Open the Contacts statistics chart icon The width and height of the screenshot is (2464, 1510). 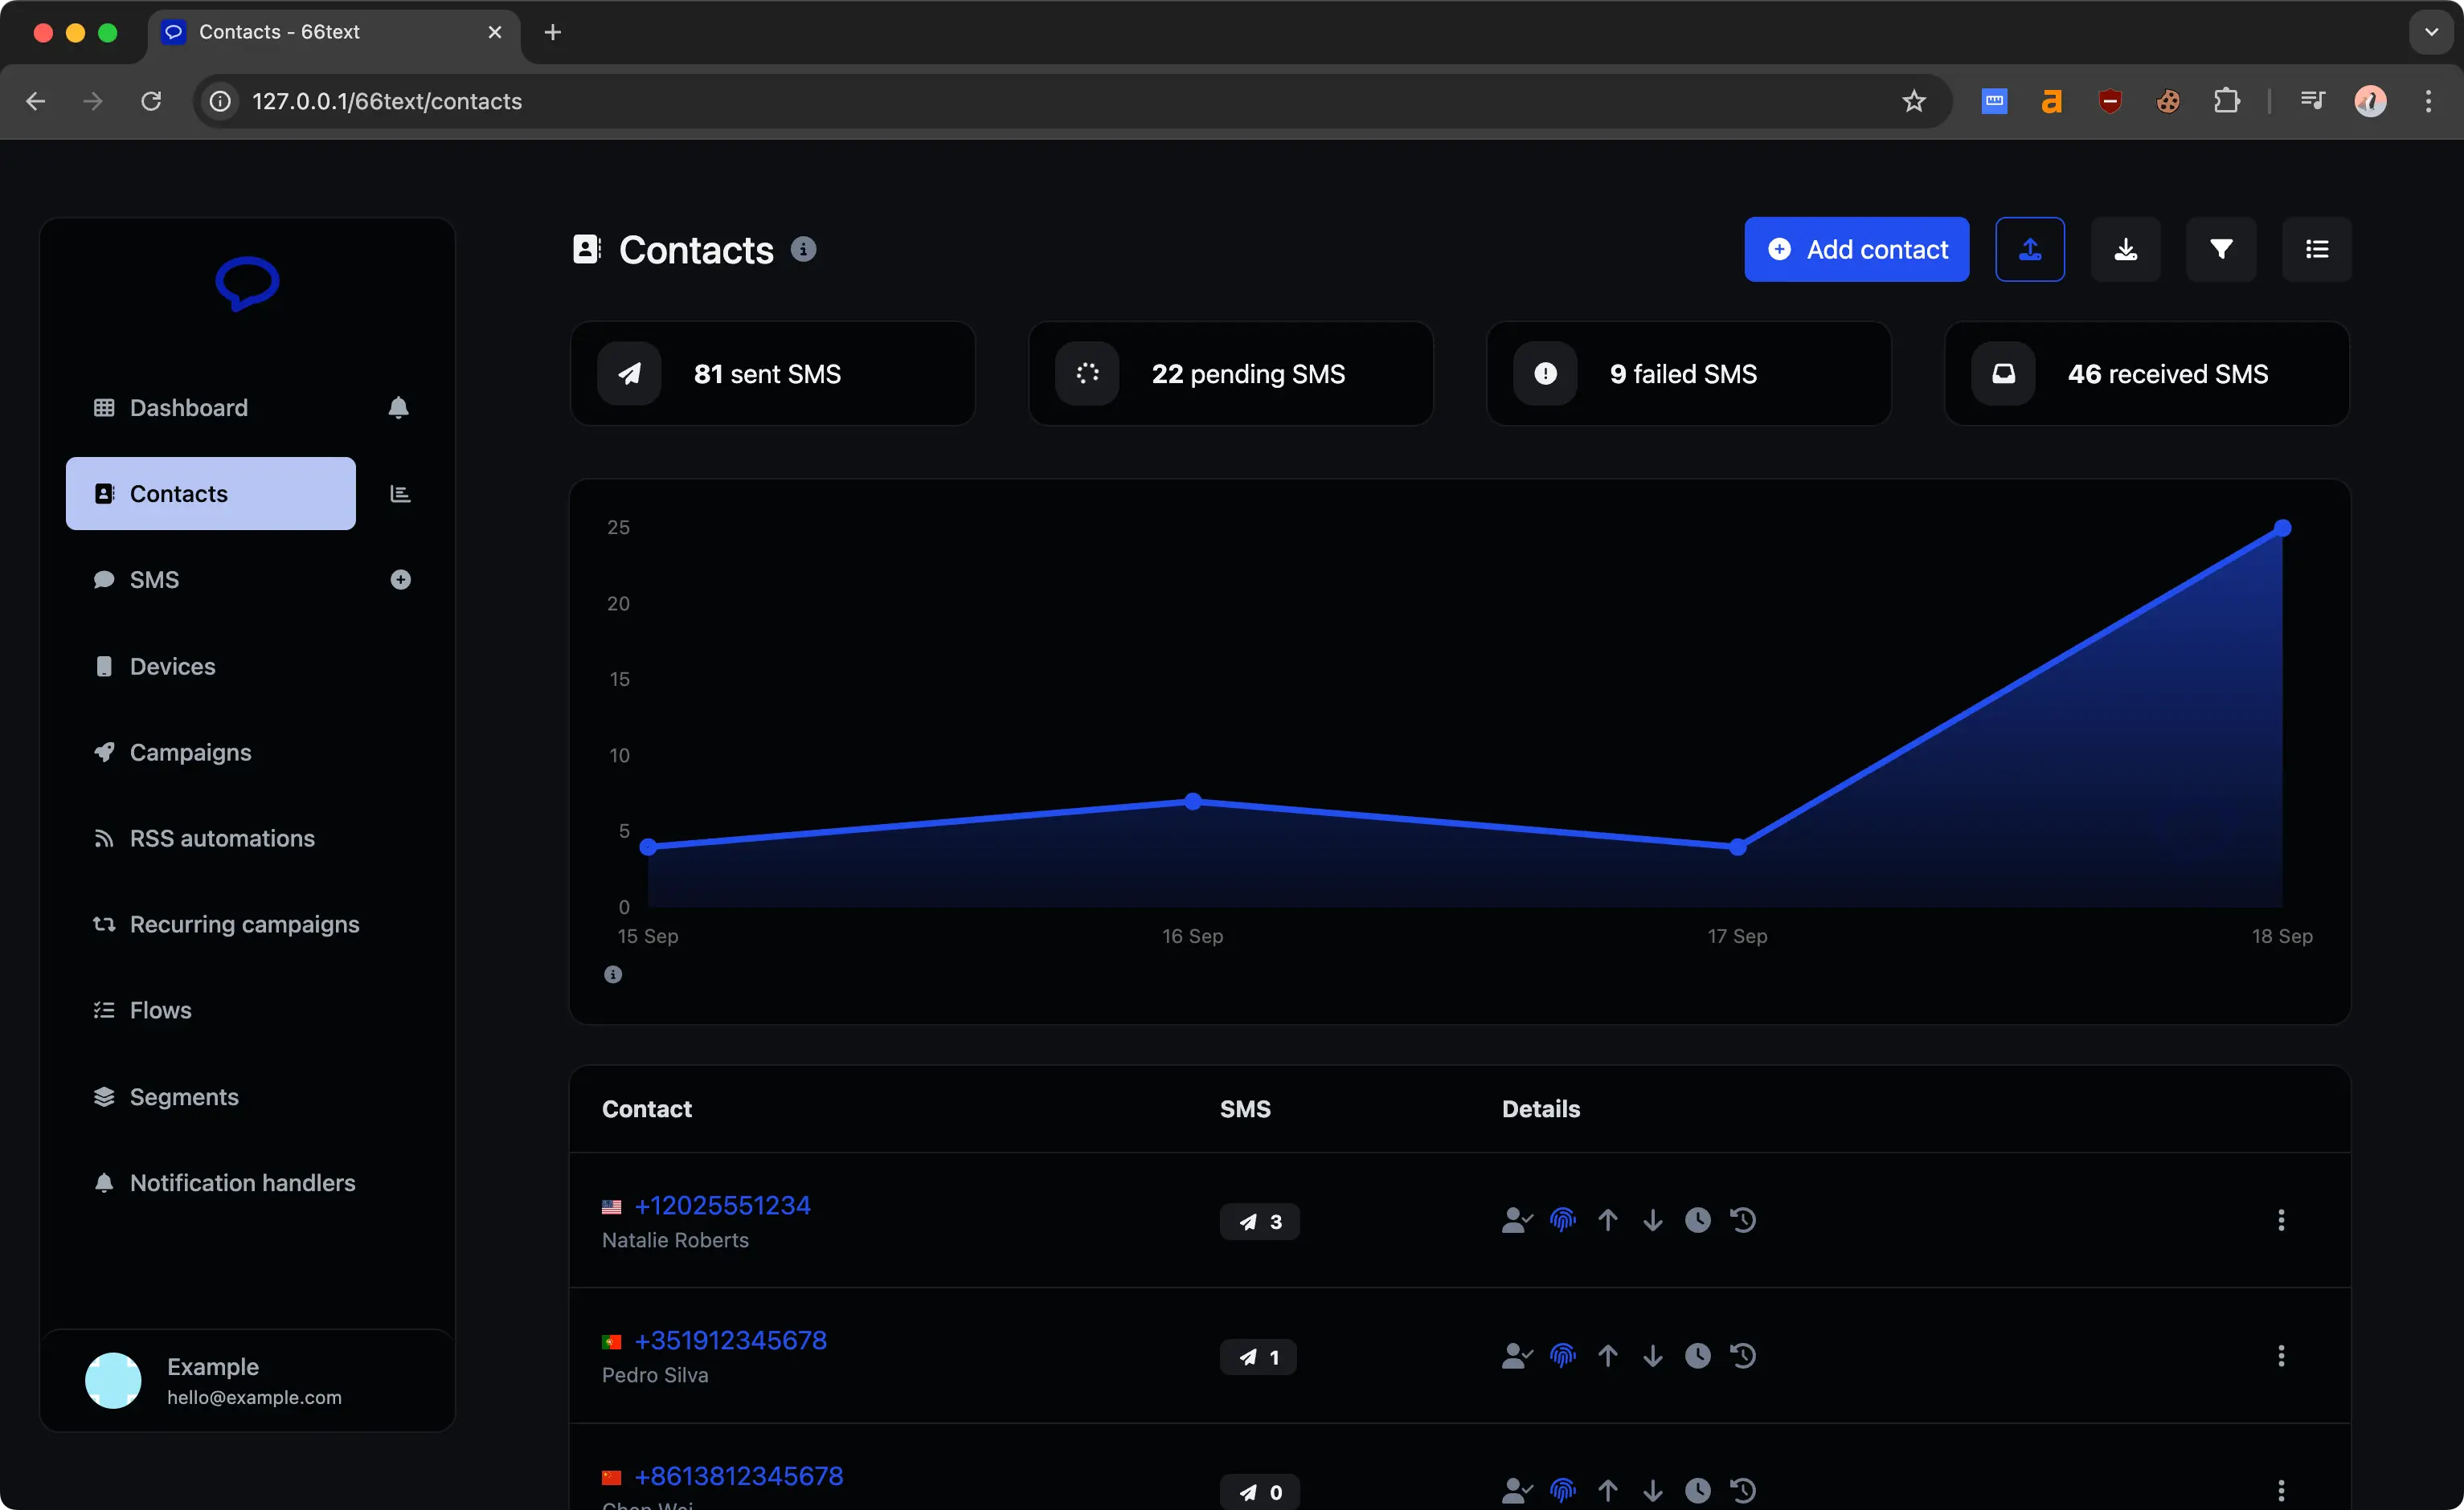point(400,492)
